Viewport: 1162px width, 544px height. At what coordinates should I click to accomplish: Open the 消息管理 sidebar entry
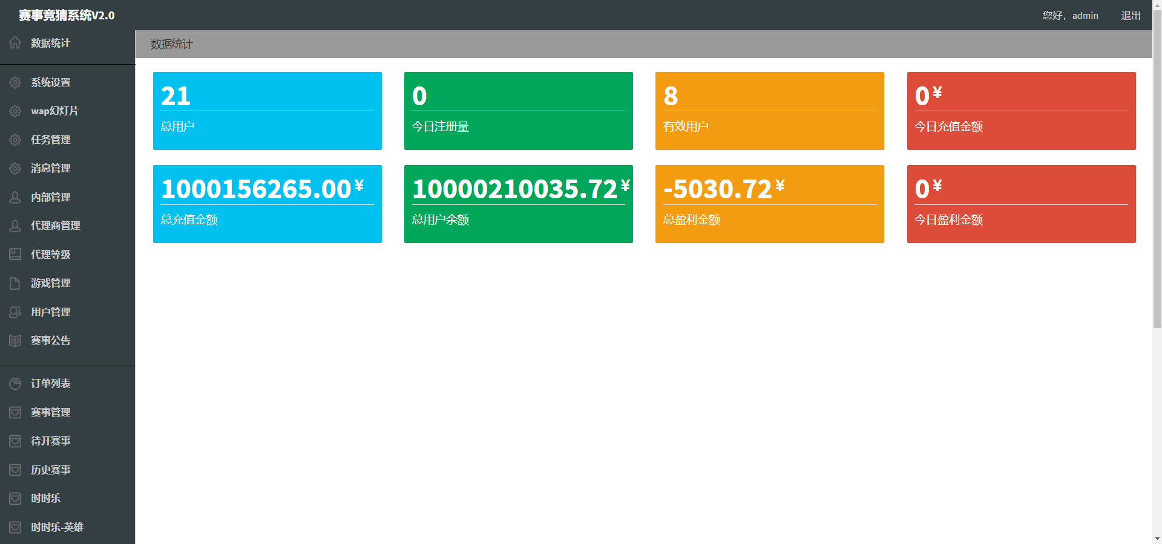tap(67, 169)
